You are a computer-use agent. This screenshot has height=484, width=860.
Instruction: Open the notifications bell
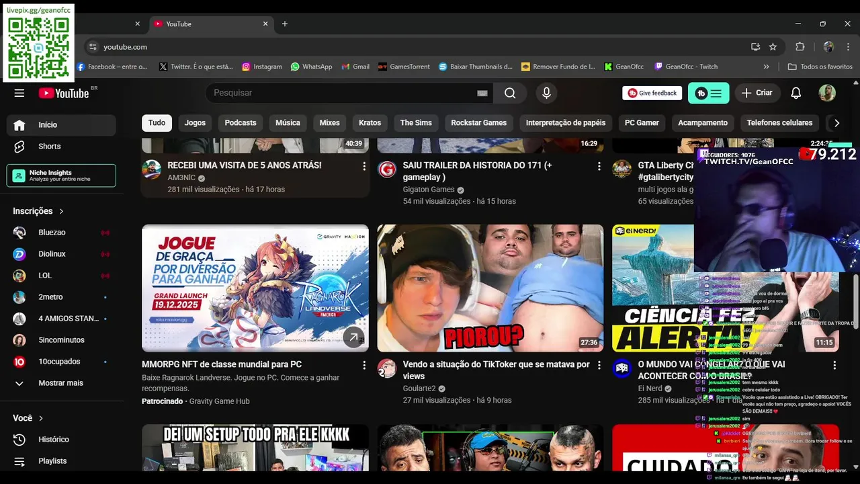[795, 93]
